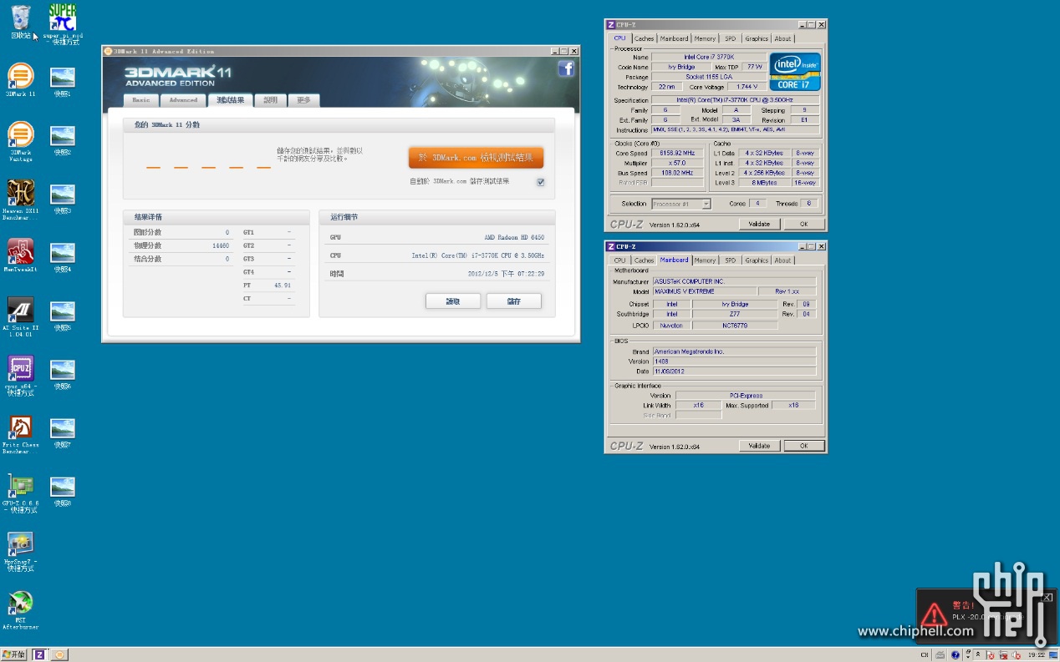The width and height of the screenshot is (1060, 662).
Task: Select the Fritz Chess Benchmark desktop icon
Action: pyautogui.click(x=21, y=433)
